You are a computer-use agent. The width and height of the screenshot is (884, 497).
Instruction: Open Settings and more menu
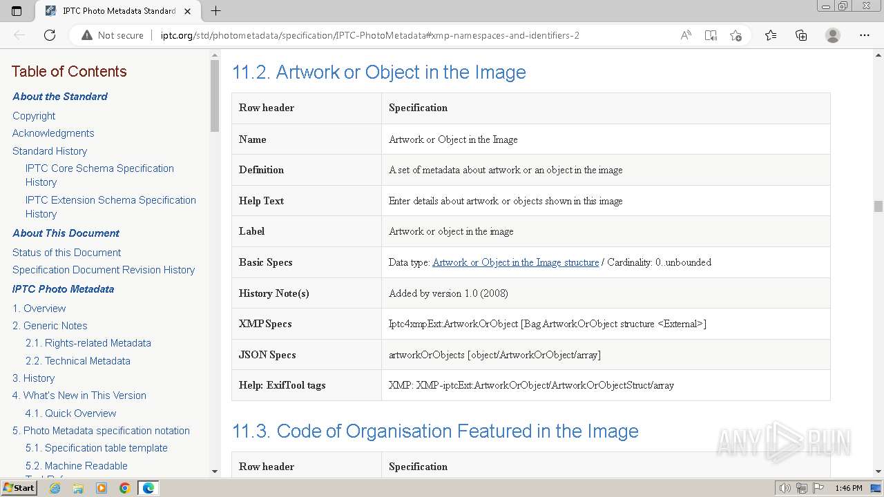click(865, 35)
